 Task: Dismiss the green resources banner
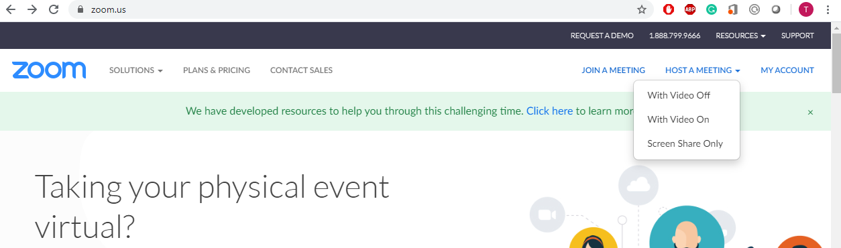click(810, 112)
